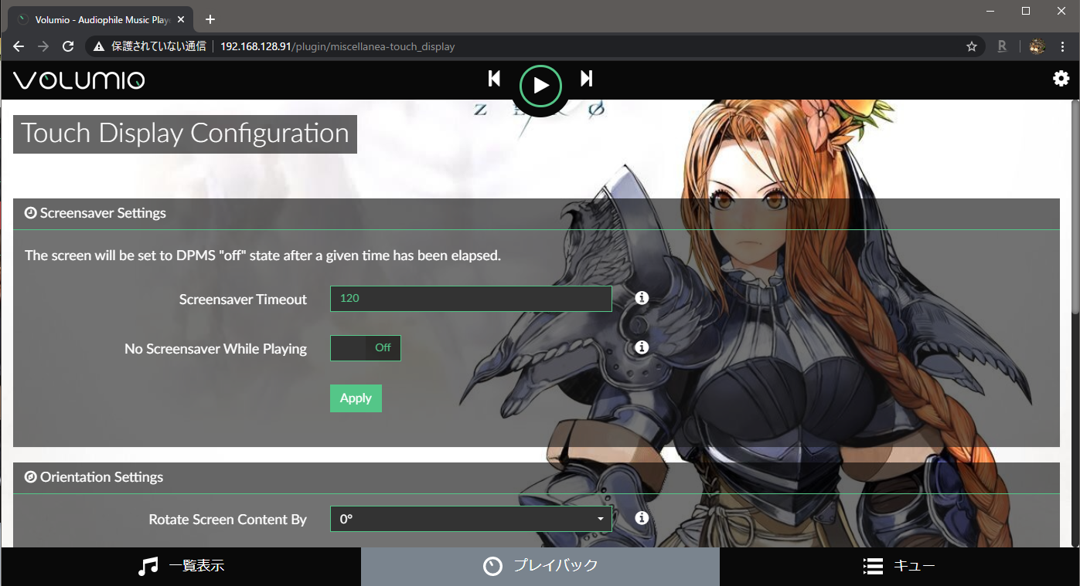
Task: Click the DPMS off state description text
Action: [x=263, y=256]
